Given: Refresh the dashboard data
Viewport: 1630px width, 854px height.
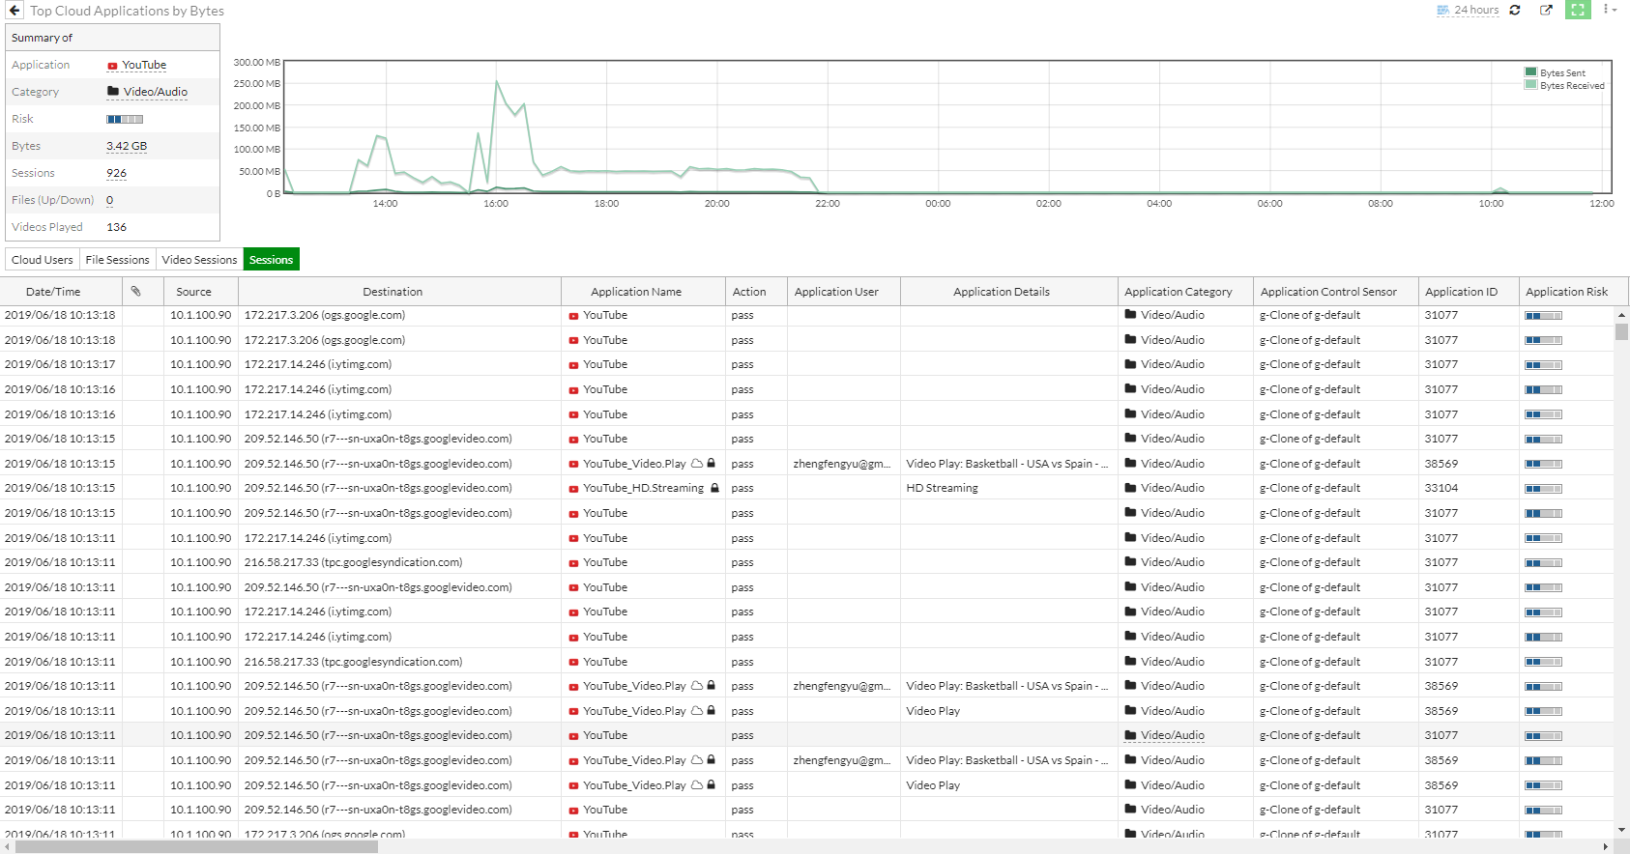Looking at the screenshot, I should (1515, 11).
